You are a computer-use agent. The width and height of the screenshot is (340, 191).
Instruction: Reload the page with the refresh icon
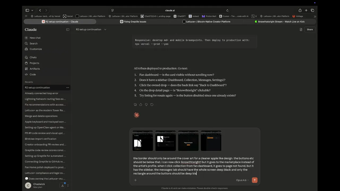click(227, 10)
